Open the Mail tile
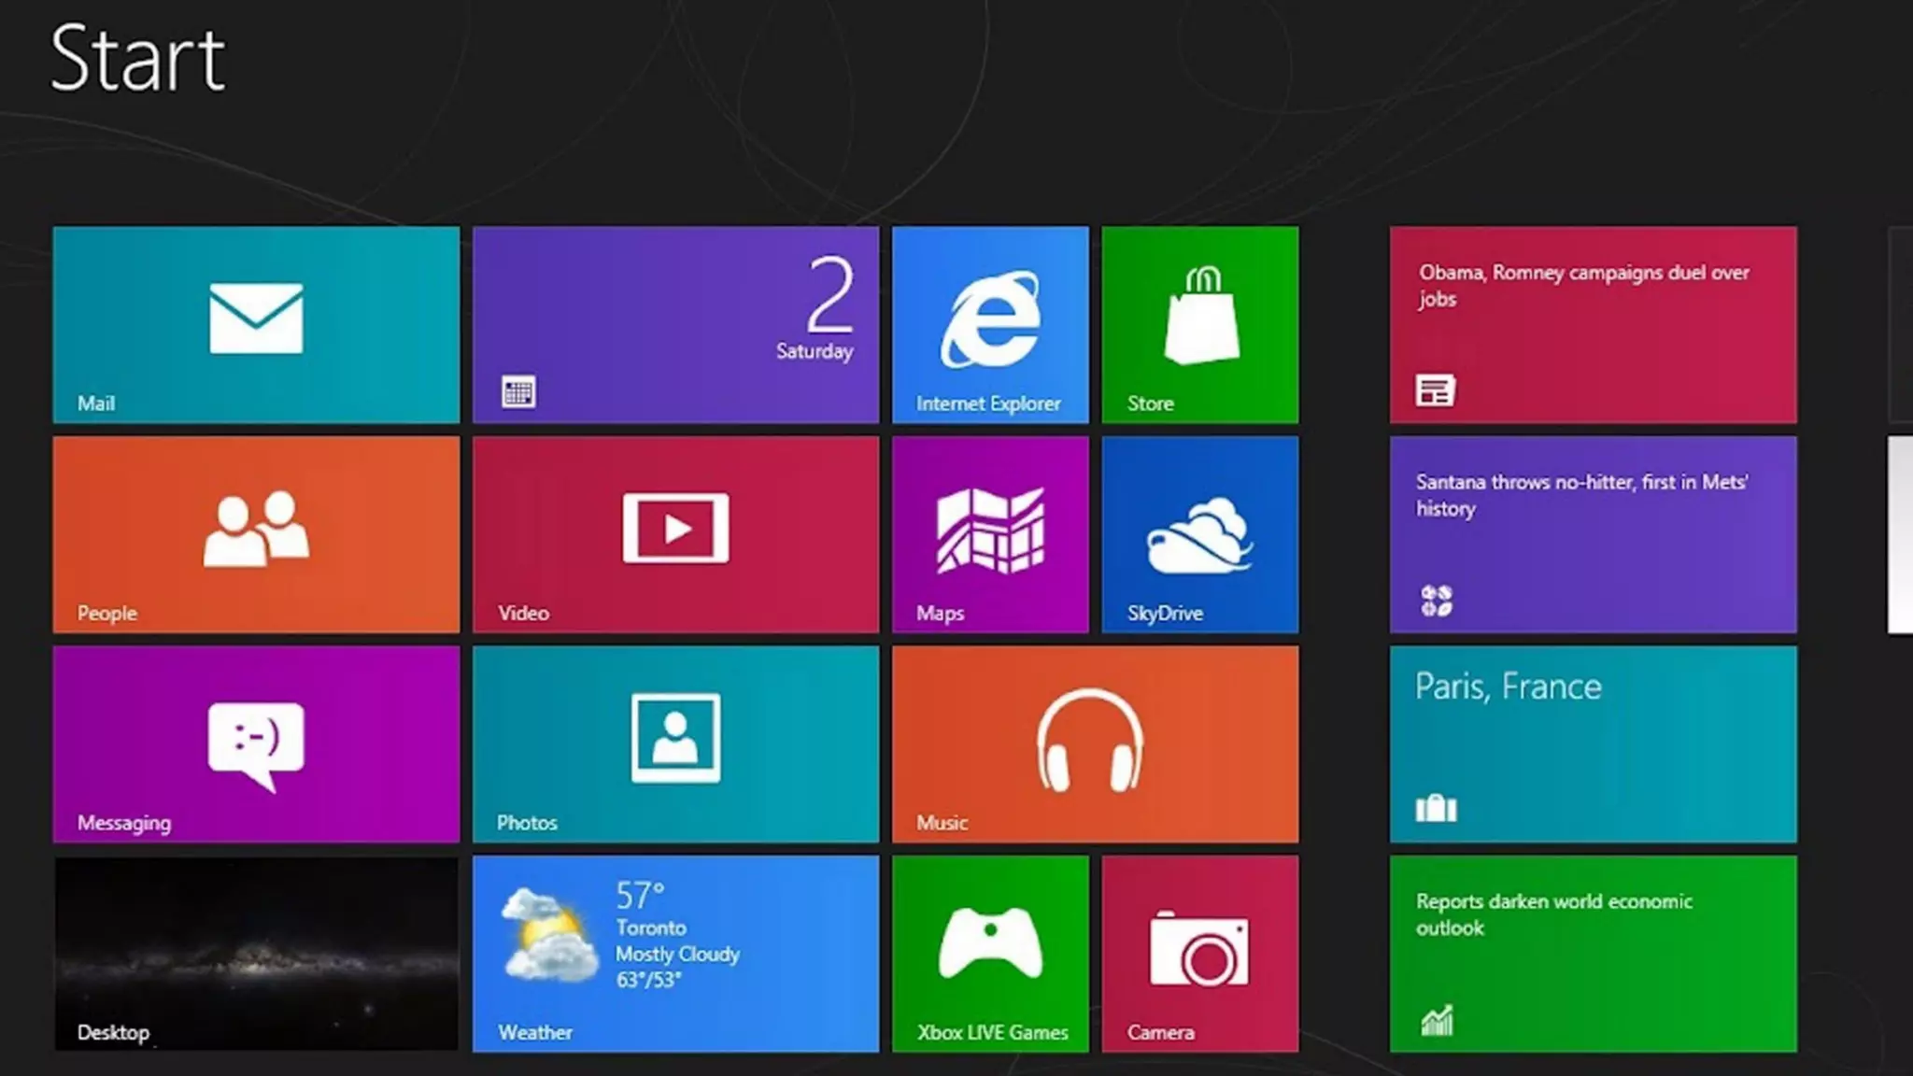The height and width of the screenshot is (1076, 1913). tap(256, 324)
